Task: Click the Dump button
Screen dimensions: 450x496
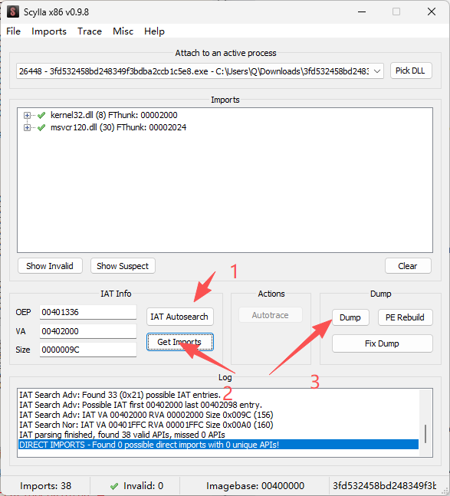Action: [x=350, y=317]
